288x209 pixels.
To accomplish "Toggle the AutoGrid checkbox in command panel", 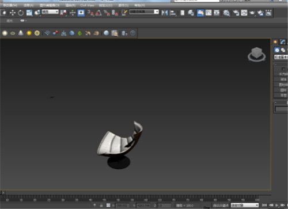I will point(283,69).
